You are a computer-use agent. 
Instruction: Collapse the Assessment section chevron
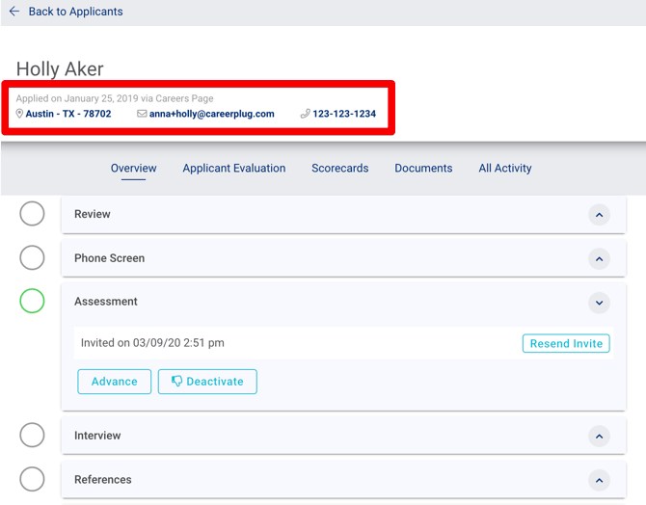[599, 303]
